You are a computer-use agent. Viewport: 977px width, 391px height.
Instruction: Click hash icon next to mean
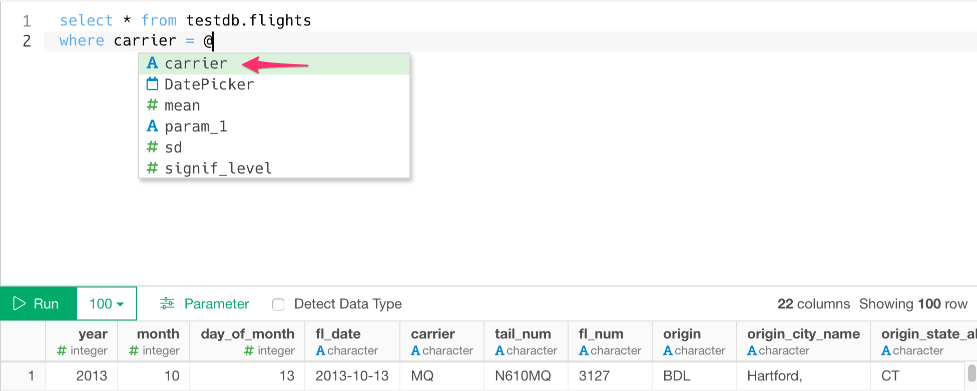[152, 105]
